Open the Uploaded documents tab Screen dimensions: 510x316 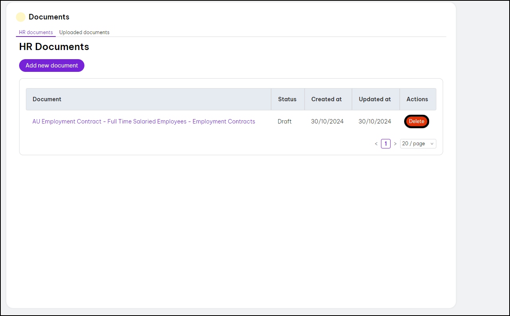click(84, 33)
